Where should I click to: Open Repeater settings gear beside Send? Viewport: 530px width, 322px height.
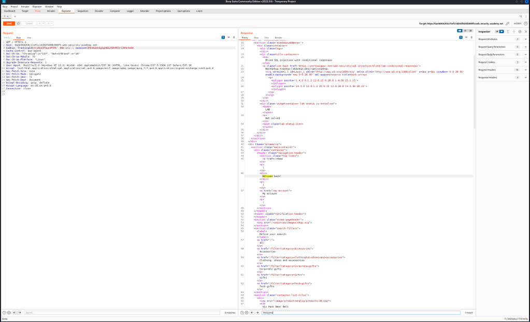(19, 23)
